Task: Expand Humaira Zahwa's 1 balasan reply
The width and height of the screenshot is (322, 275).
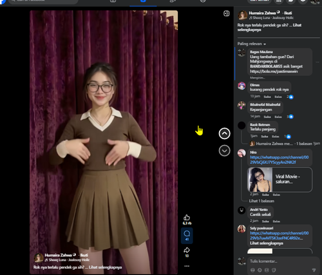Action: [284, 144]
